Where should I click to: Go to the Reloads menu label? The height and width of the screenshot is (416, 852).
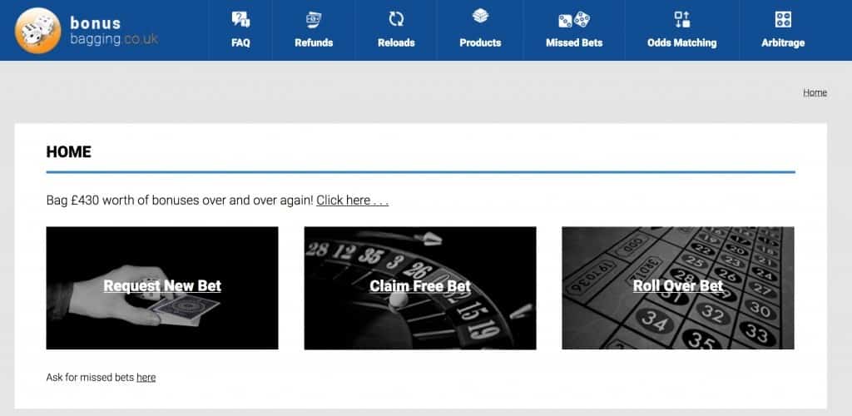396,42
